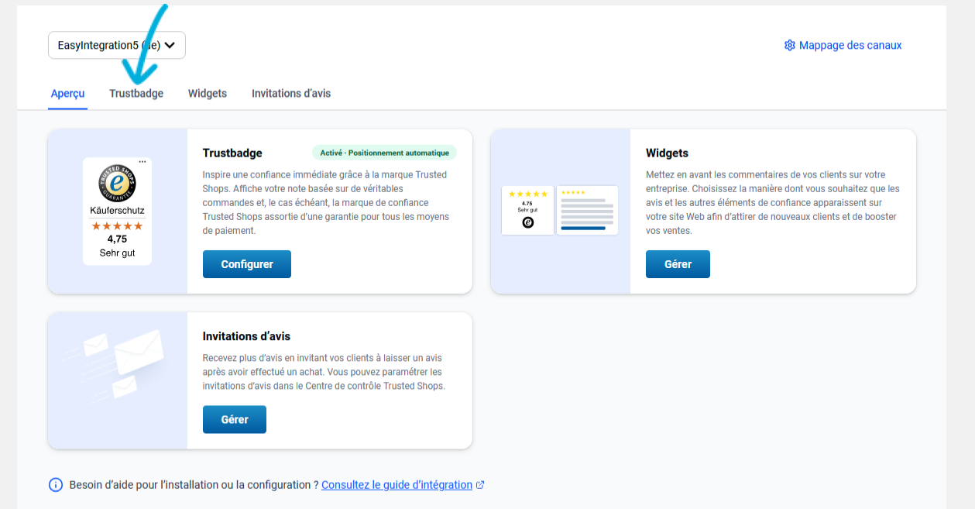The height and width of the screenshot is (509, 975).
Task: Click the three-dots icon on Trustbadge preview
Action: (142, 161)
